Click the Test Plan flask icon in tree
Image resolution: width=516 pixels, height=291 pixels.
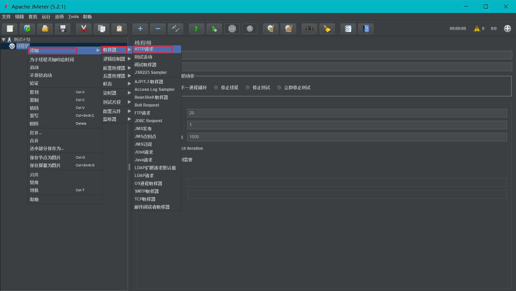(10, 39)
